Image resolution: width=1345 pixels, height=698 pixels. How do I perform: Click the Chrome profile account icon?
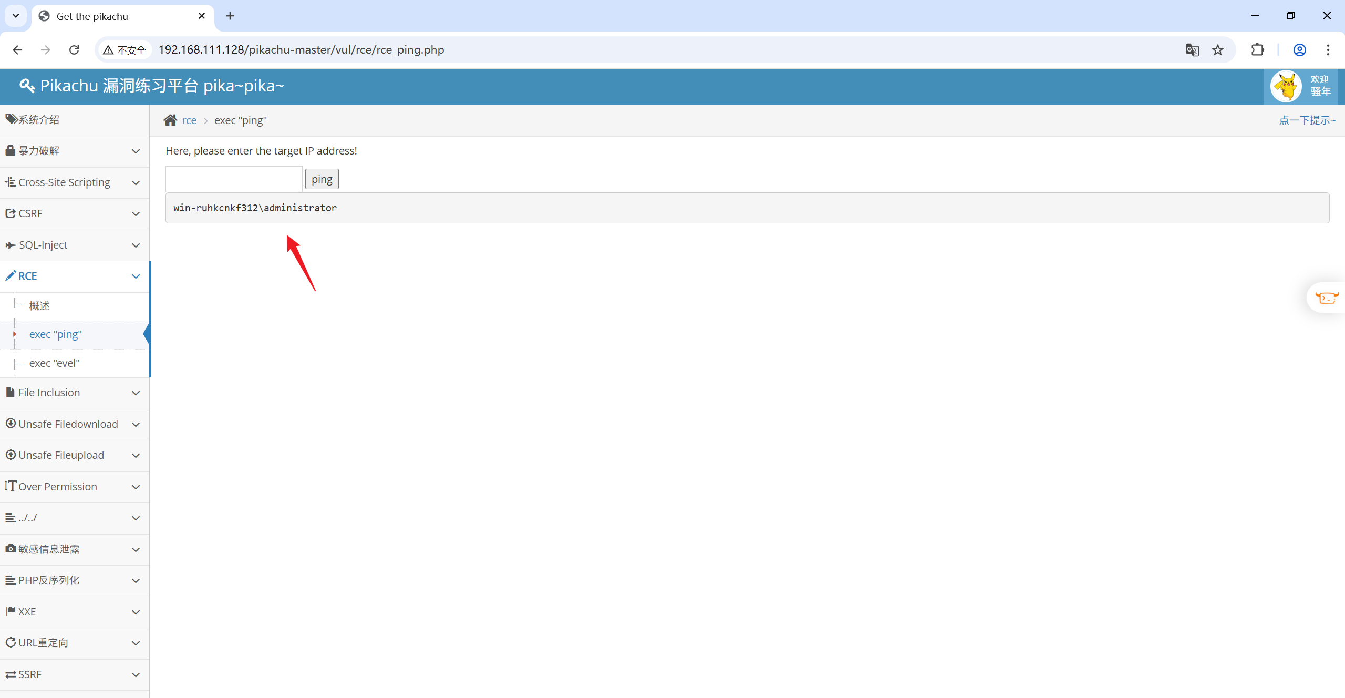[1299, 50]
